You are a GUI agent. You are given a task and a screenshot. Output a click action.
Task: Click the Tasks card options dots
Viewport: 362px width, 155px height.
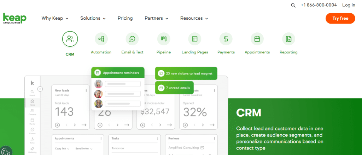(x=158, y=138)
